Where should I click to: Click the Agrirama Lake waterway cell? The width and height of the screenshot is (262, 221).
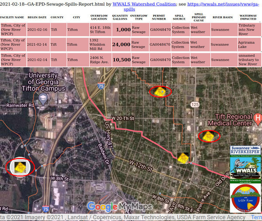tap(249, 45)
